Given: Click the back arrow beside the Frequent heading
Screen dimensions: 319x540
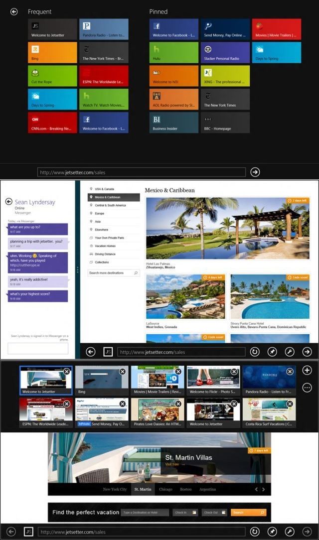Looking at the screenshot, I should [x=14, y=12].
